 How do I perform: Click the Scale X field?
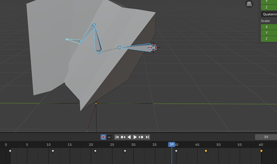[x=269, y=27]
